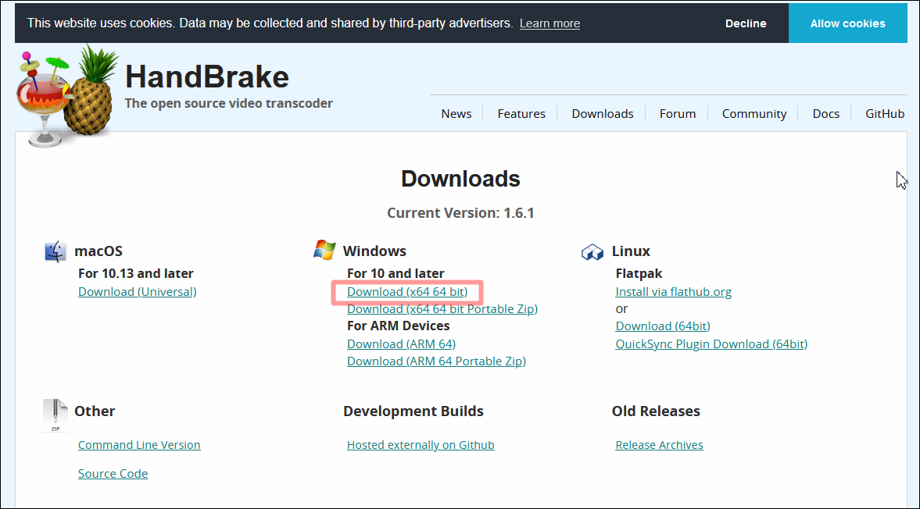Click Download (x64 64 bit) for Windows
The image size is (920, 509).
(407, 292)
